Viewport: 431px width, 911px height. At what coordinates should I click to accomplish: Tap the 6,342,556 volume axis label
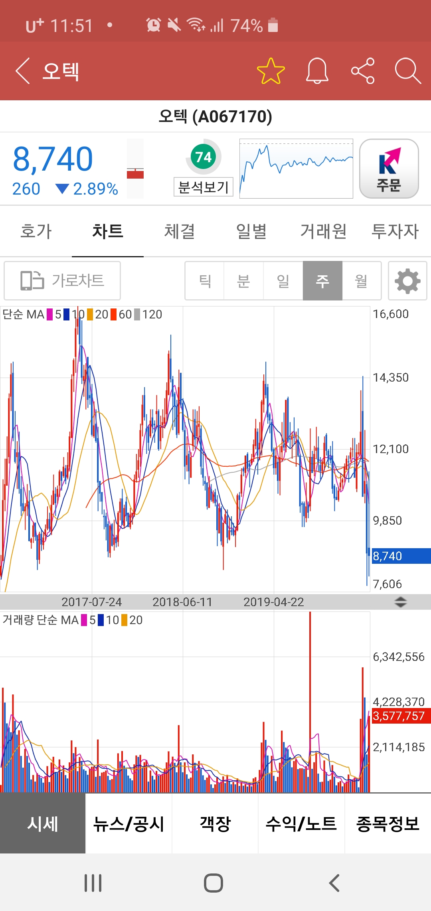click(399, 657)
